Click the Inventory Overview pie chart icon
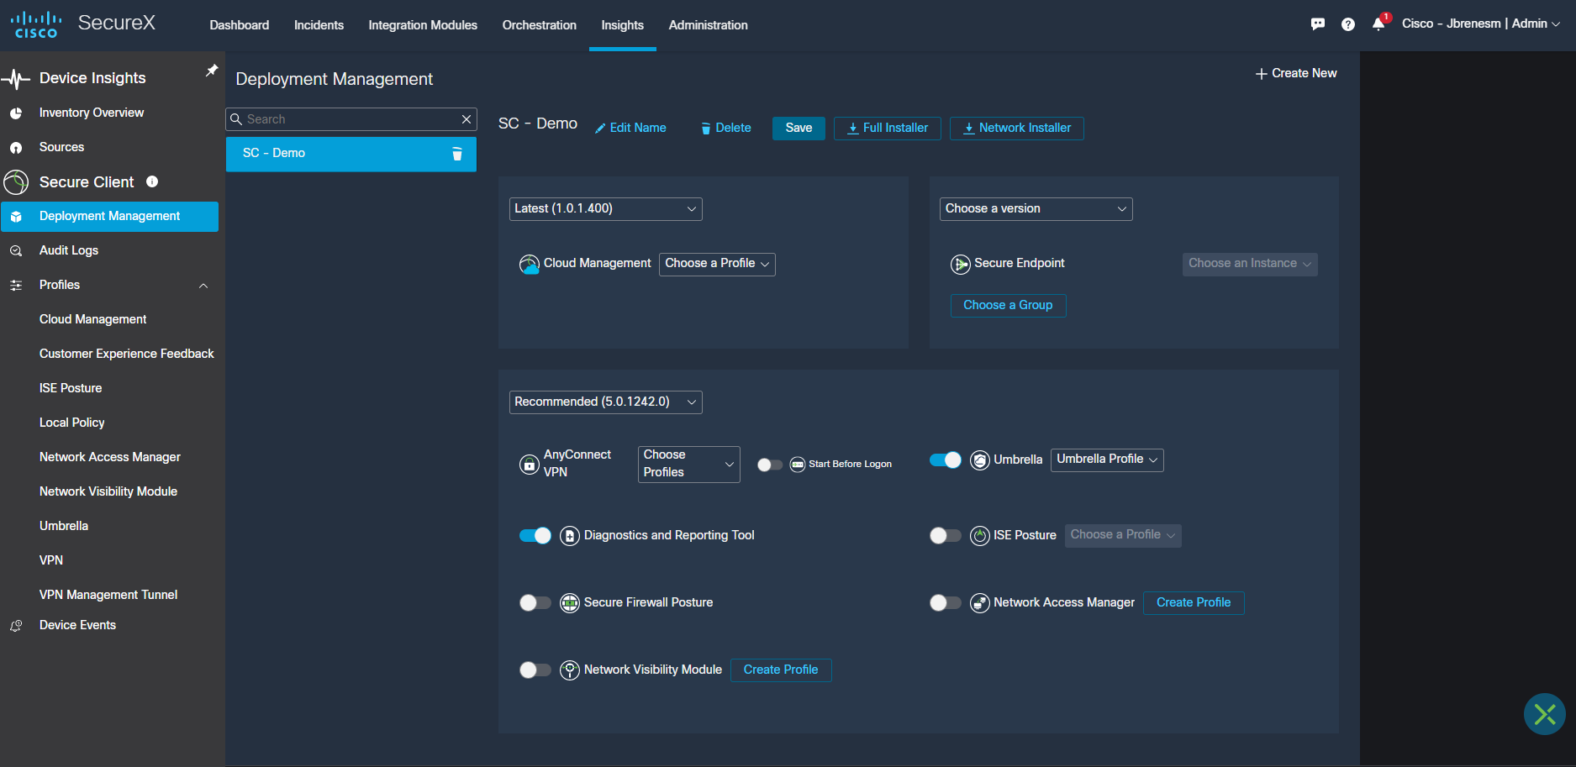The height and width of the screenshot is (767, 1576). point(16,113)
